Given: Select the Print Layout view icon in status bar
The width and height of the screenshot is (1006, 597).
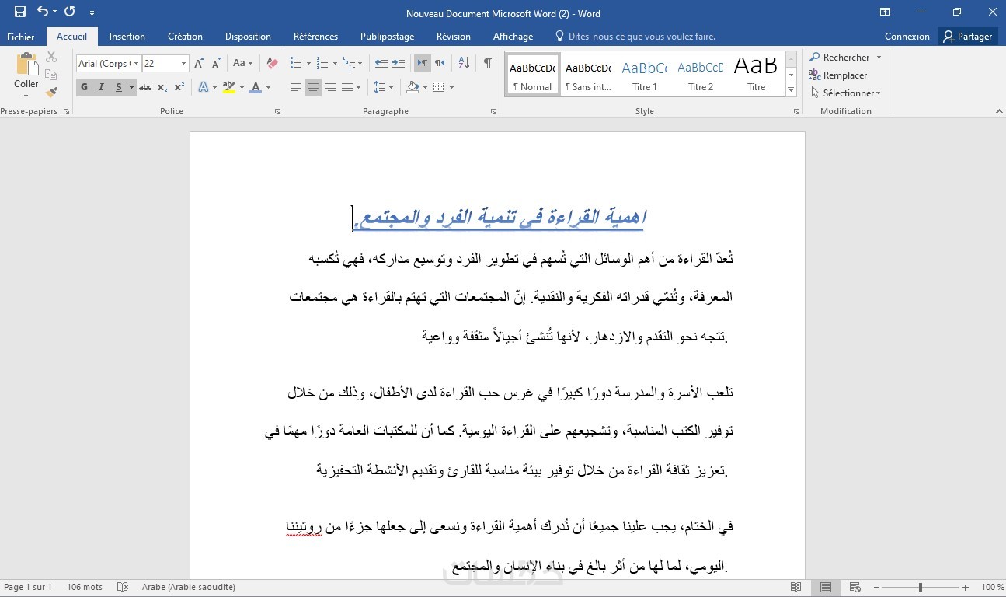Looking at the screenshot, I should [826, 588].
